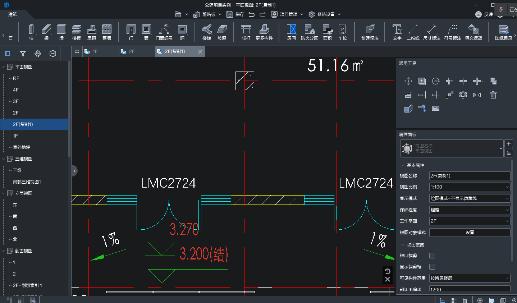Open the 显示模式 dropdown
The height and width of the screenshot is (303, 517).
coord(470,198)
